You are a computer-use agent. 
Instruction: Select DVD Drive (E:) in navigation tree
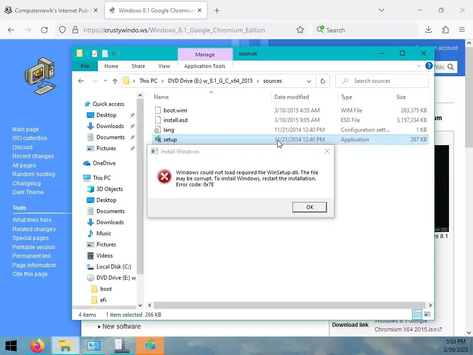pyautogui.click(x=116, y=278)
